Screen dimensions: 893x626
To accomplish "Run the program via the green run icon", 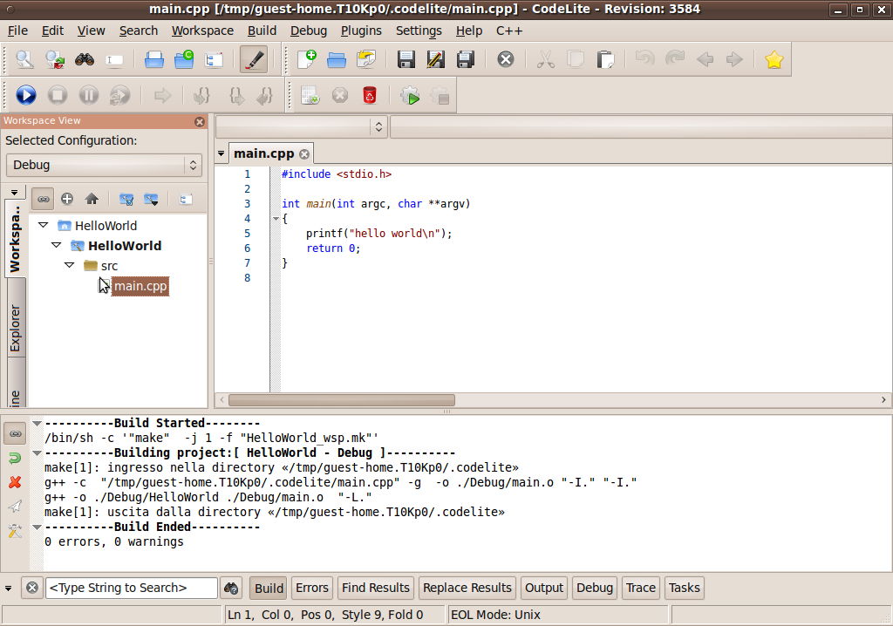I will click(x=410, y=96).
